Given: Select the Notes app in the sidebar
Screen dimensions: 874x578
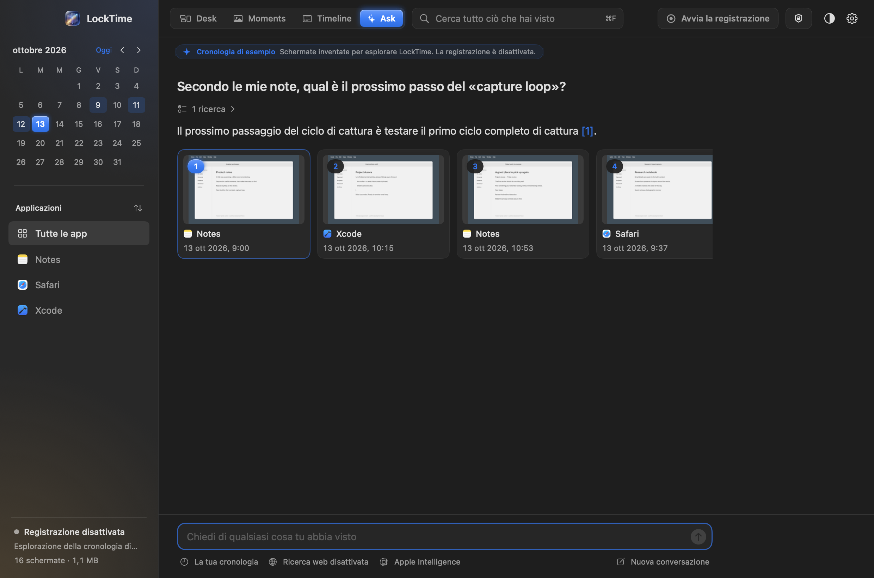Looking at the screenshot, I should click(x=79, y=259).
